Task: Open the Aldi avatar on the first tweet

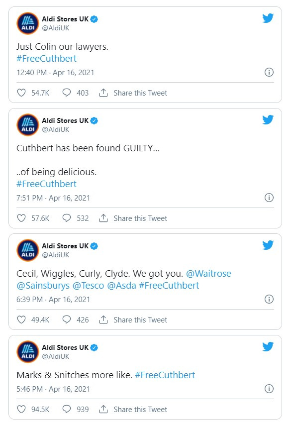Action: [28, 23]
